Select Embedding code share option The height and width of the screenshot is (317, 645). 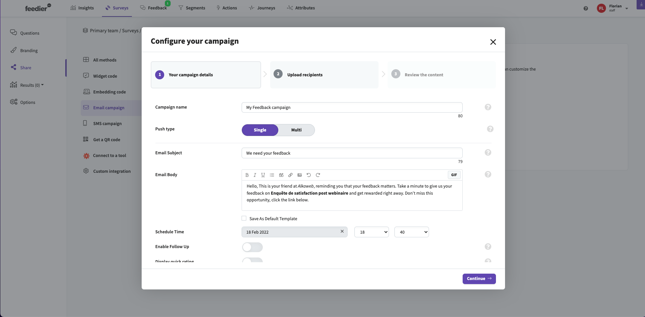coord(105,92)
